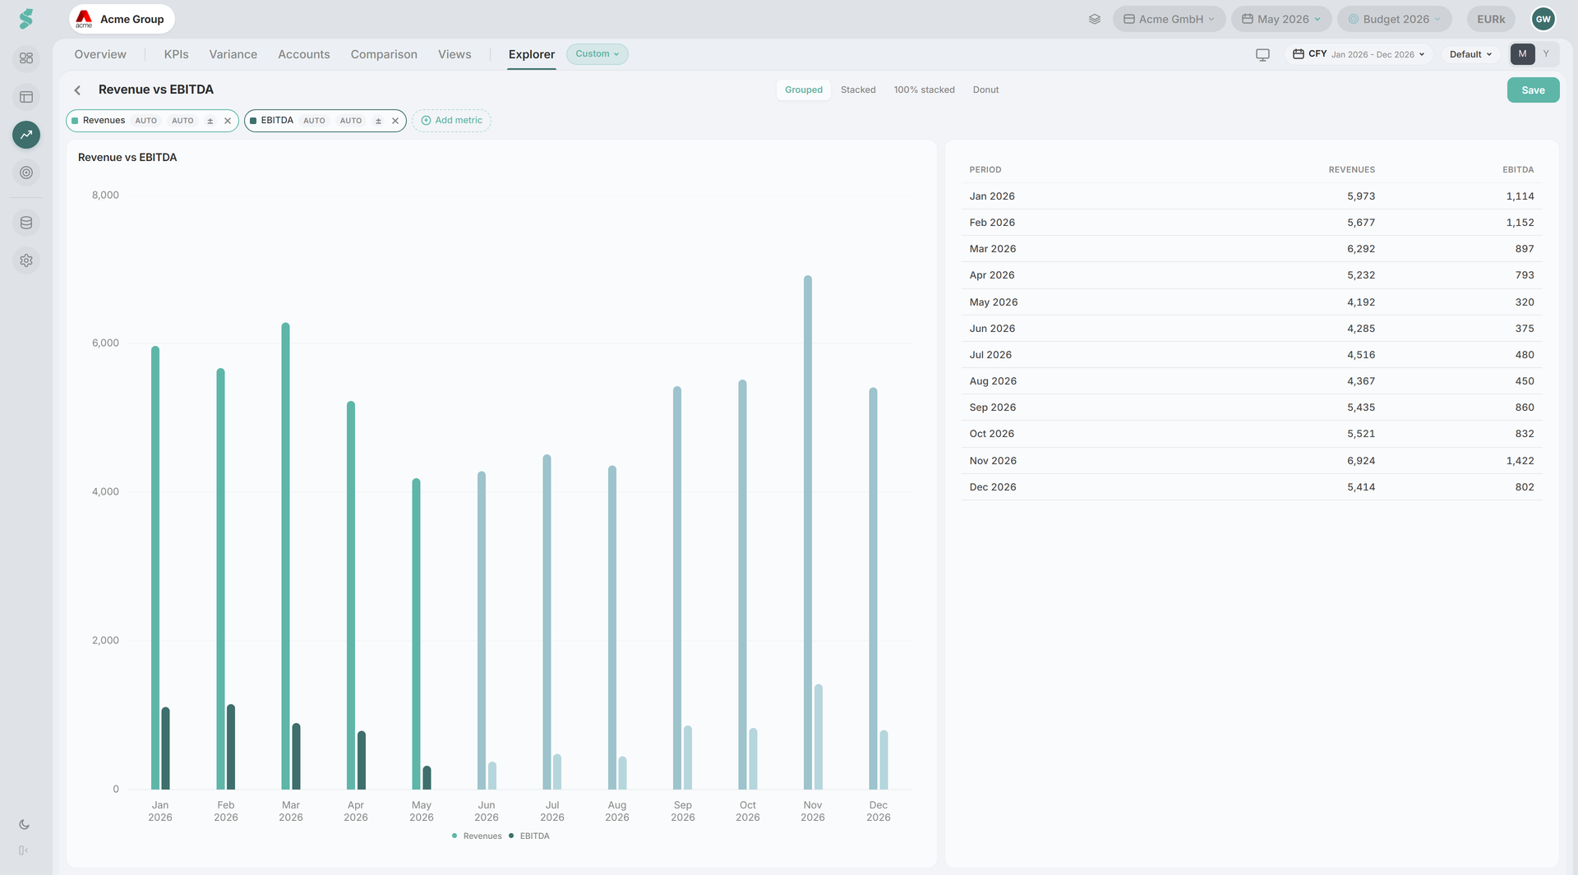Click the presentation monitor icon
Screen dimensions: 1578x875
click(1262, 54)
